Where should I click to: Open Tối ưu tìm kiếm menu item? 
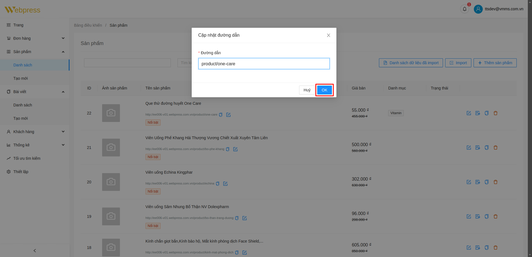click(27, 158)
